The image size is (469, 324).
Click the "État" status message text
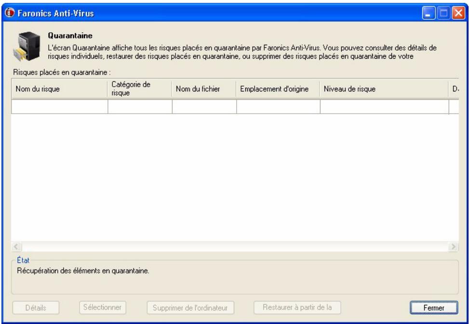pos(81,270)
